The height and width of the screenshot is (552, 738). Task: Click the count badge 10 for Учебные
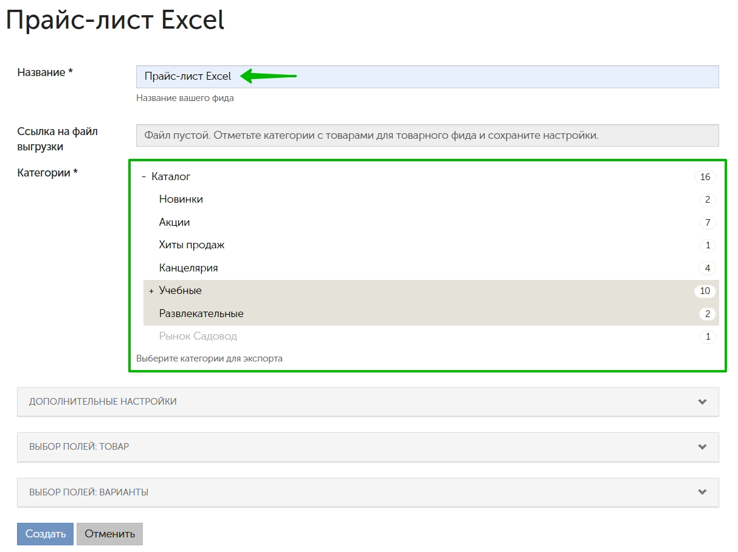click(x=705, y=291)
